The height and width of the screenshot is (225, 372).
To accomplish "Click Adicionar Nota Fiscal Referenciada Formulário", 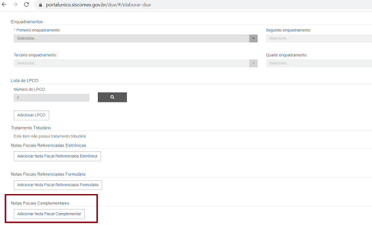I will coord(58,185).
